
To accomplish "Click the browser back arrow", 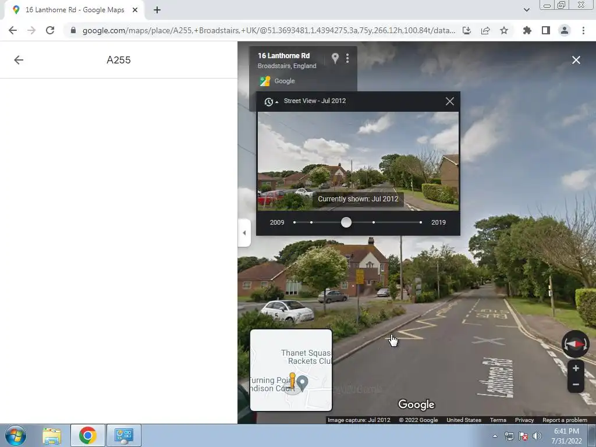I will click(x=13, y=30).
